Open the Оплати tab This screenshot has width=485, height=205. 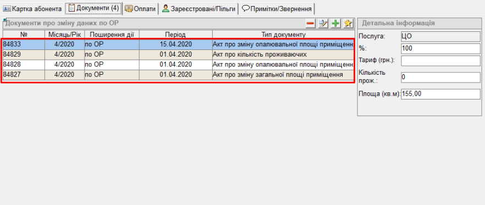point(140,9)
